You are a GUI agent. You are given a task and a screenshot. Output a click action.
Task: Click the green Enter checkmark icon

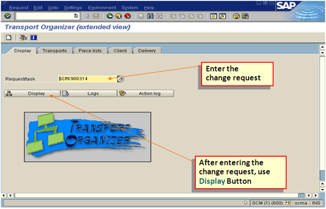click(x=7, y=16)
